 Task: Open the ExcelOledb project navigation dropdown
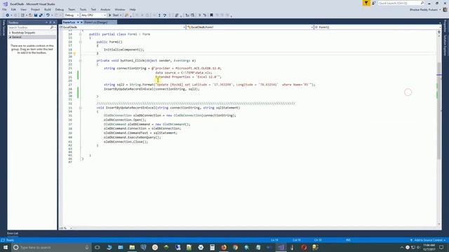pyautogui.click(x=123, y=27)
